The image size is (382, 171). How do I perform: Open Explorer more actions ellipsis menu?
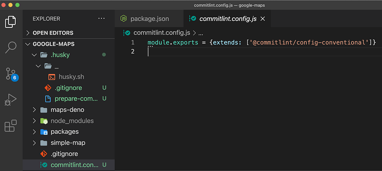point(101,19)
